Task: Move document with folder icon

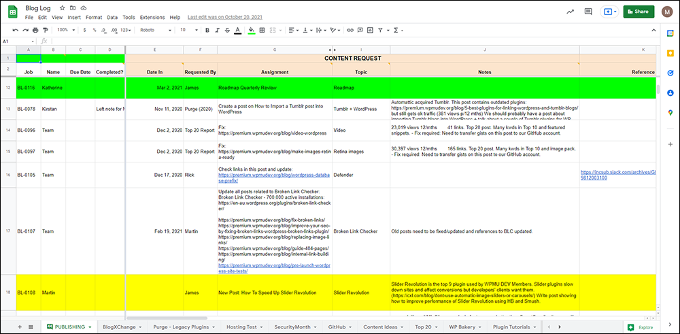Action: [x=73, y=7]
